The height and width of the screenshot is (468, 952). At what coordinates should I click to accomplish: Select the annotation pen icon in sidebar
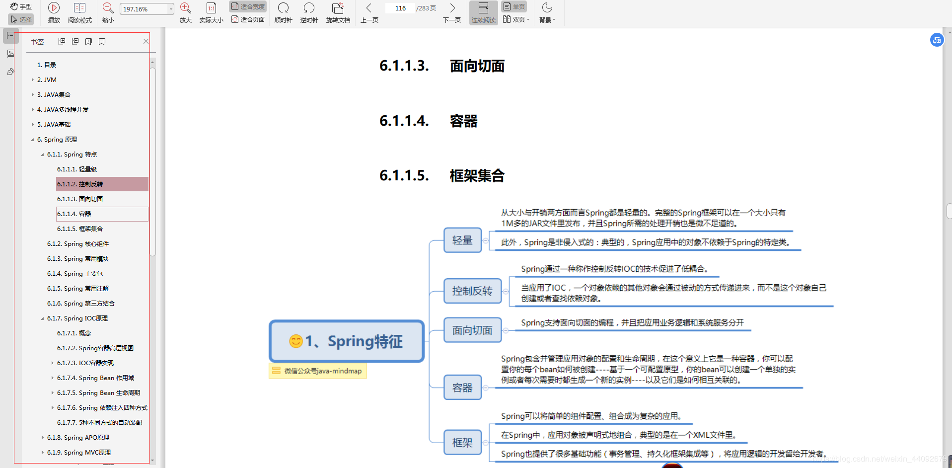click(10, 72)
